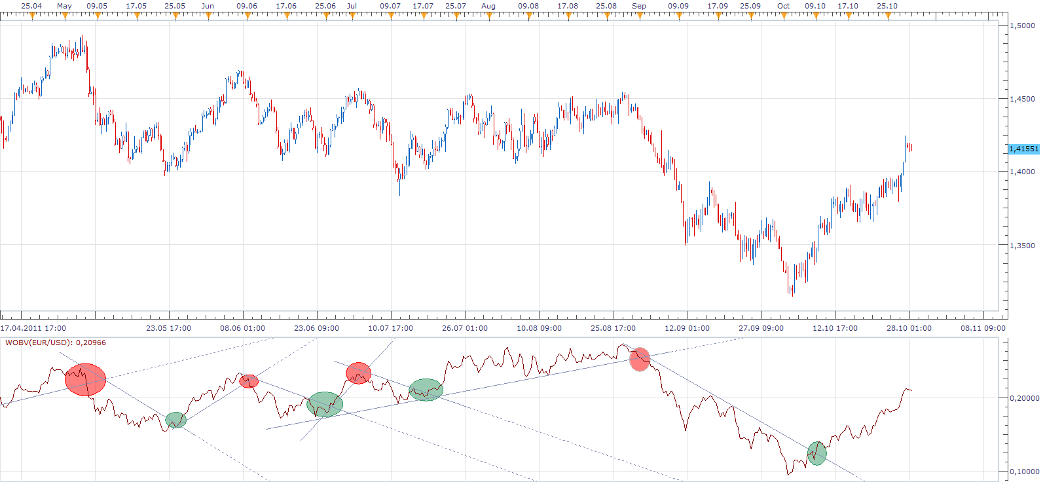The image size is (1045, 482).
Task: Select the timeline marker labeled 09.05
Action: point(97,16)
